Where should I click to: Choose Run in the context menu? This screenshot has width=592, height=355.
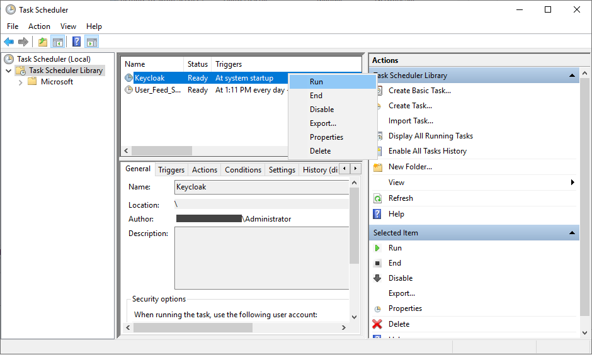click(333, 82)
